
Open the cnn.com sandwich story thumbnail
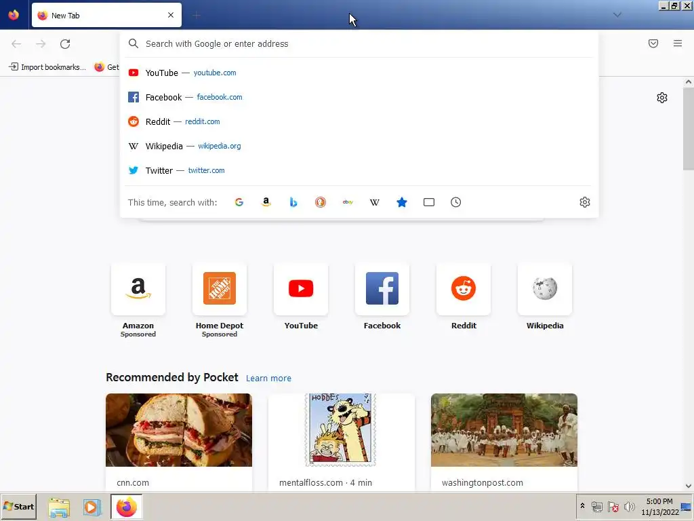coord(179,429)
